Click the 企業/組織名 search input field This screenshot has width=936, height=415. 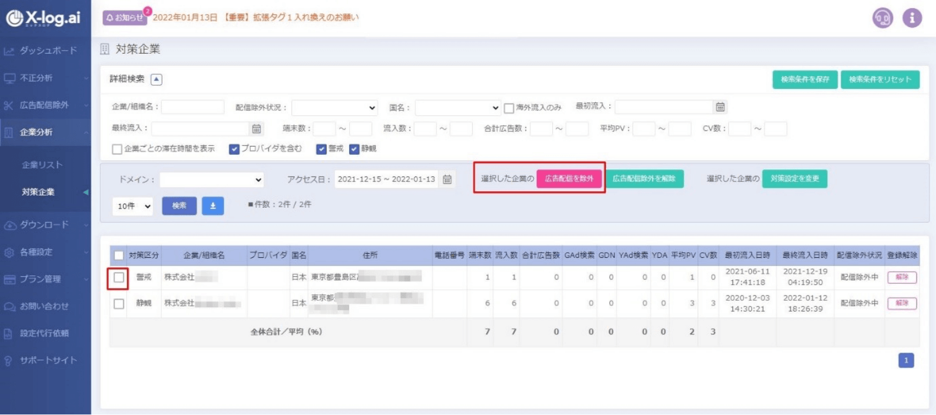[192, 107]
